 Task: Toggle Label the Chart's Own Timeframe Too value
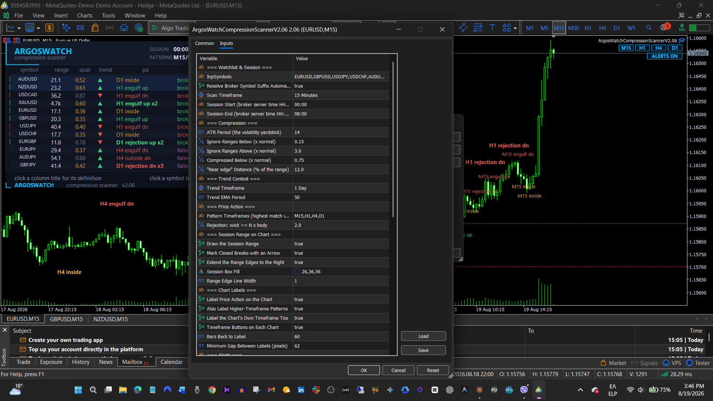[341, 318]
